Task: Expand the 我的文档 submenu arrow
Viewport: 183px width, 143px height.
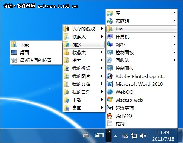Action: click(x=102, y=84)
